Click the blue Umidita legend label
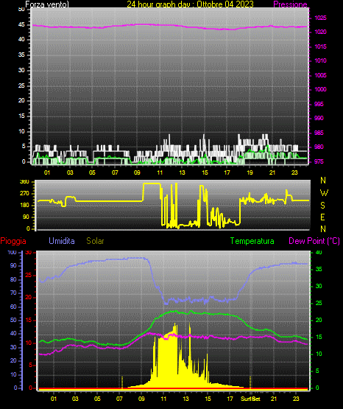343x409 pixels. [62, 241]
